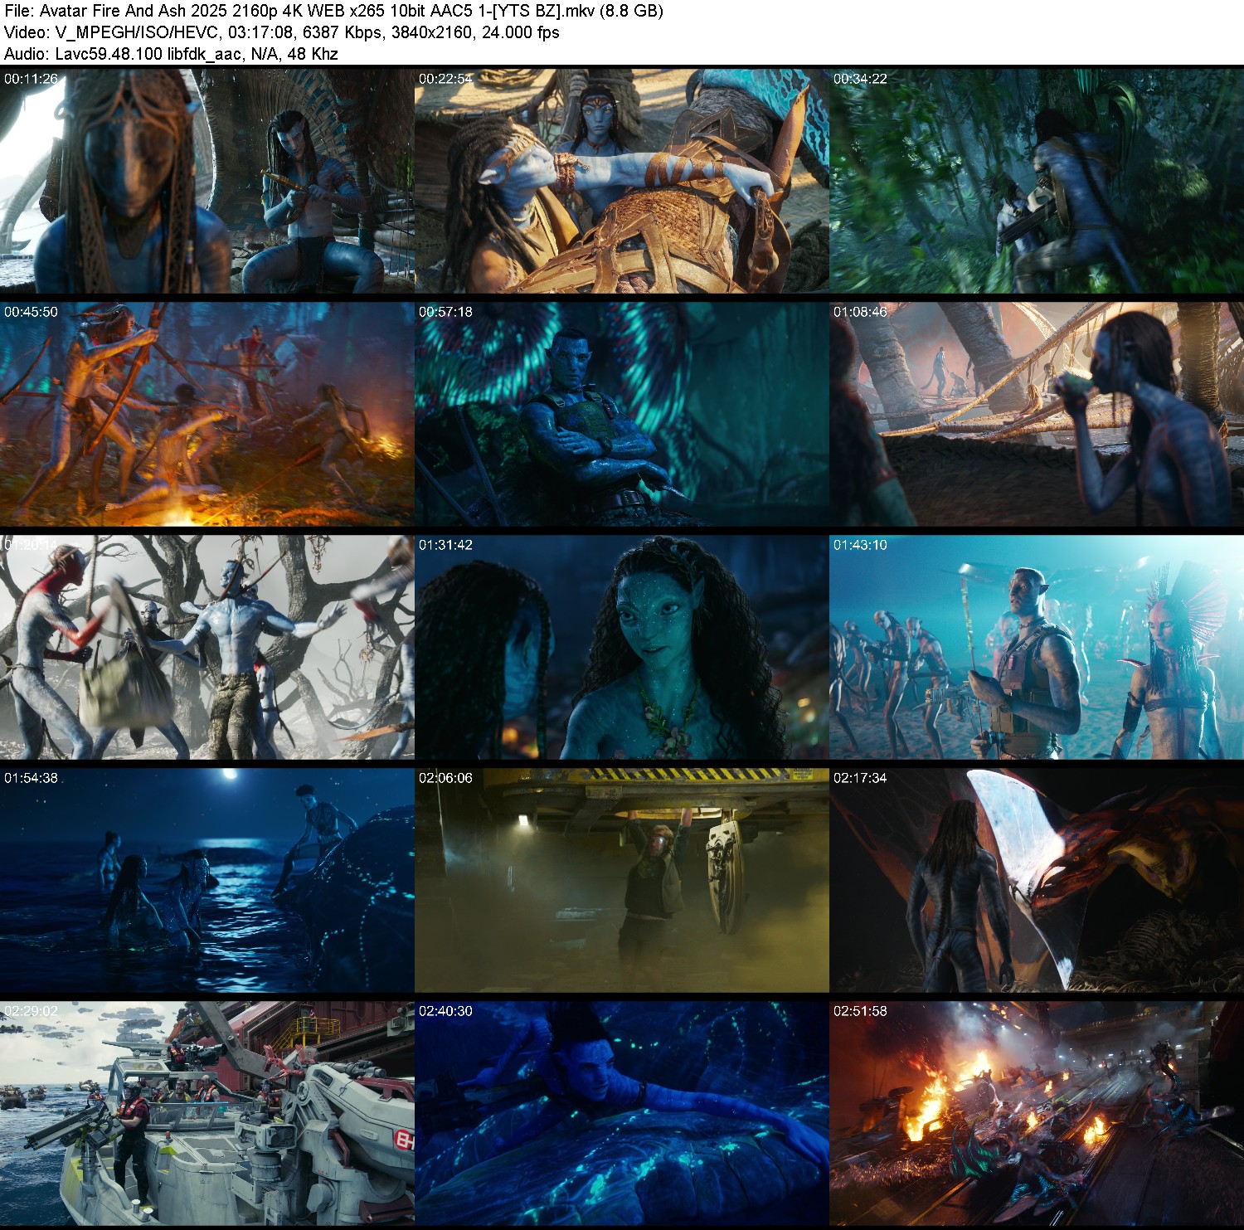Open the frame stamped 00:45:50
The image size is (1244, 1230).
coord(207,414)
